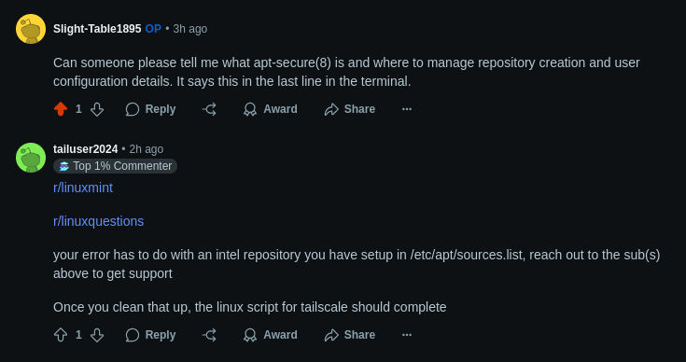Viewport: 686px width, 362px height.
Task: Downvote Slight-Table1895's comment
Action: tap(97, 109)
